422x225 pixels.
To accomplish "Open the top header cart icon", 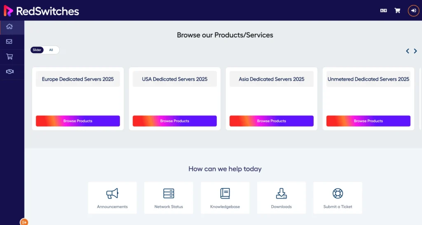I will 397,11.
